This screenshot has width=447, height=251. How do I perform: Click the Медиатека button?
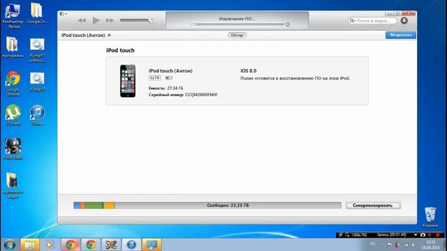pos(400,35)
